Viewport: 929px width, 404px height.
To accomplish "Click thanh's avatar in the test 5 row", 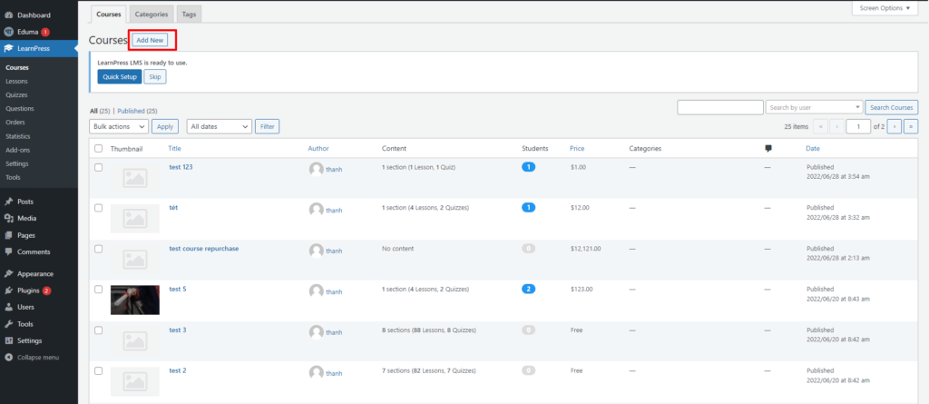I will click(317, 291).
